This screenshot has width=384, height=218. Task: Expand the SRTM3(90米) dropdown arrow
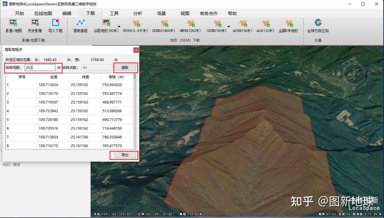coord(229,26)
